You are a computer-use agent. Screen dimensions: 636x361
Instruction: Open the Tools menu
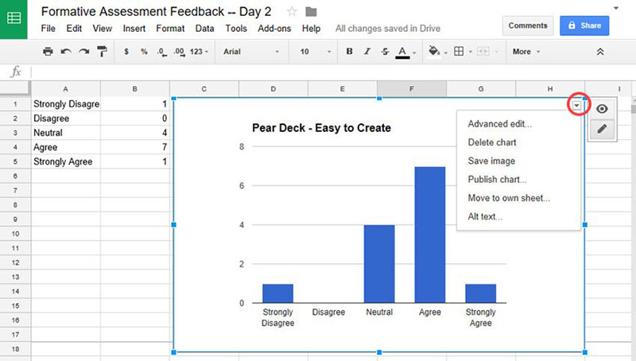[236, 29]
